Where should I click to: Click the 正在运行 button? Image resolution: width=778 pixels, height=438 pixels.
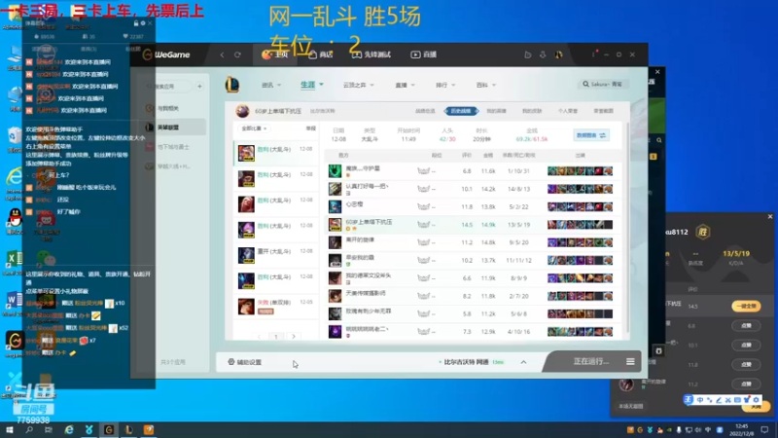[x=590, y=361]
